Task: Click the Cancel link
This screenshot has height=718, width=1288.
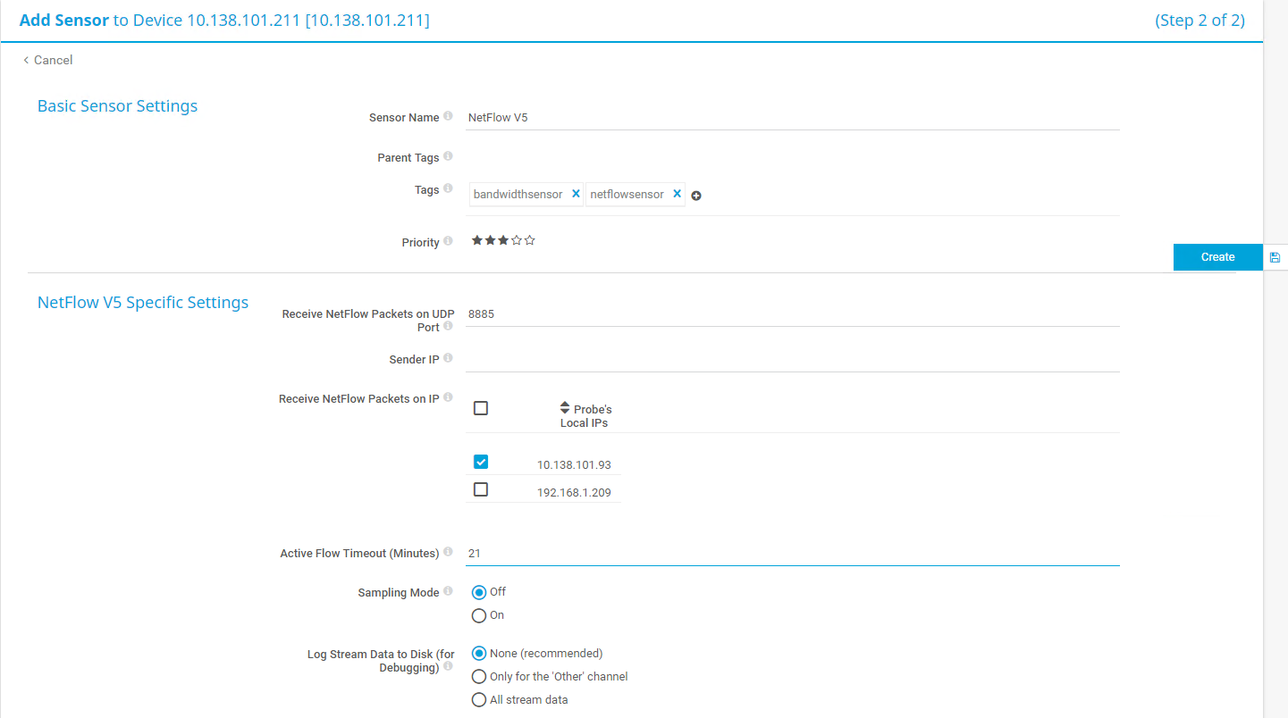Action: click(x=48, y=60)
